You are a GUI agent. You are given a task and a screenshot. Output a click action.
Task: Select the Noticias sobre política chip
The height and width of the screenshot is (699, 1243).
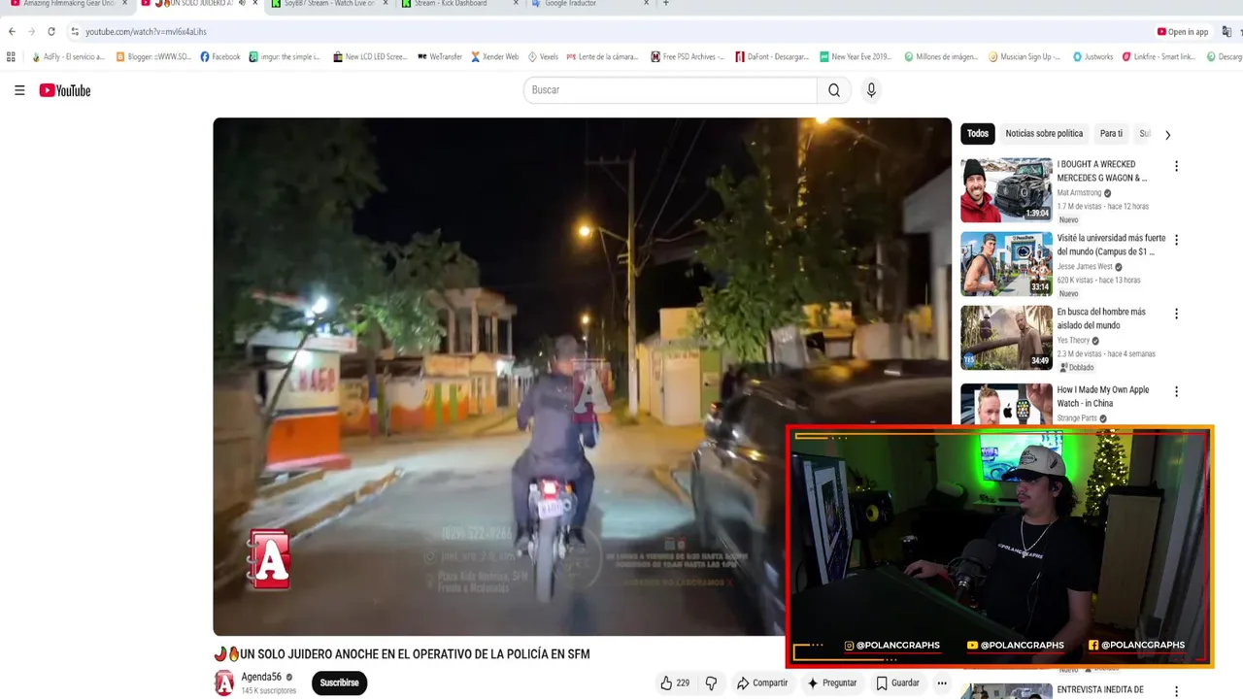coord(1044,134)
